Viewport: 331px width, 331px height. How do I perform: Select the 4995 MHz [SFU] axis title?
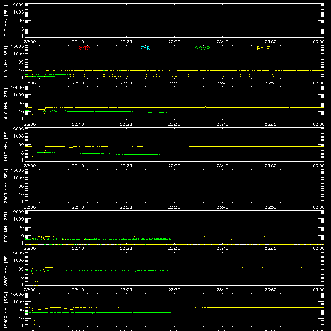click(5, 227)
